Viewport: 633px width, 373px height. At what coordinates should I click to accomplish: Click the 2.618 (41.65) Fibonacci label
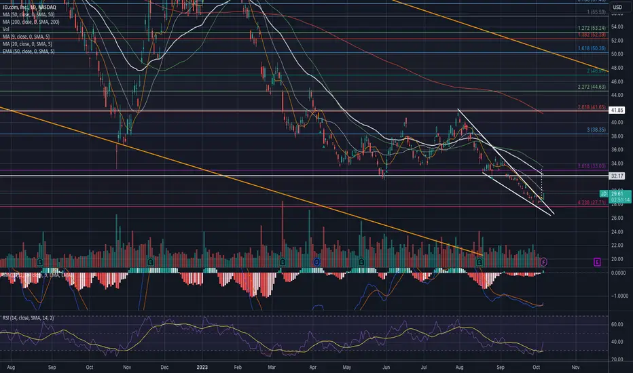coord(592,107)
